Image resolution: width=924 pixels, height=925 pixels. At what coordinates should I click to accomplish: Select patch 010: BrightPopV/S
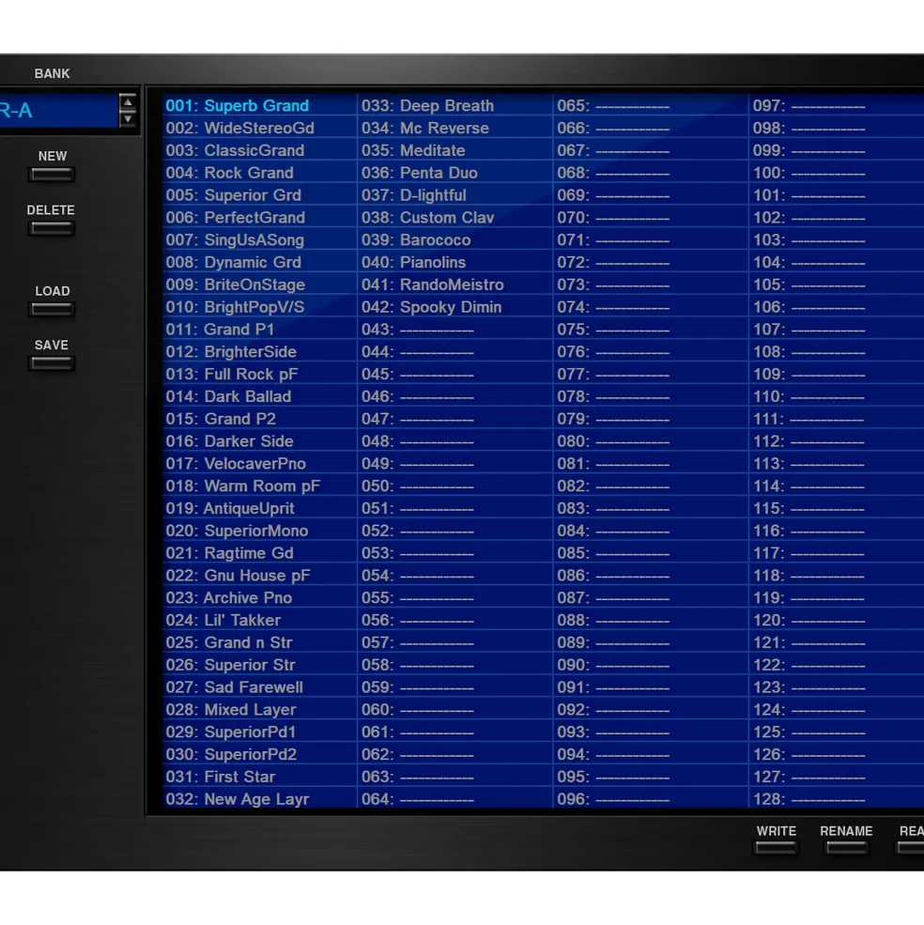259,307
